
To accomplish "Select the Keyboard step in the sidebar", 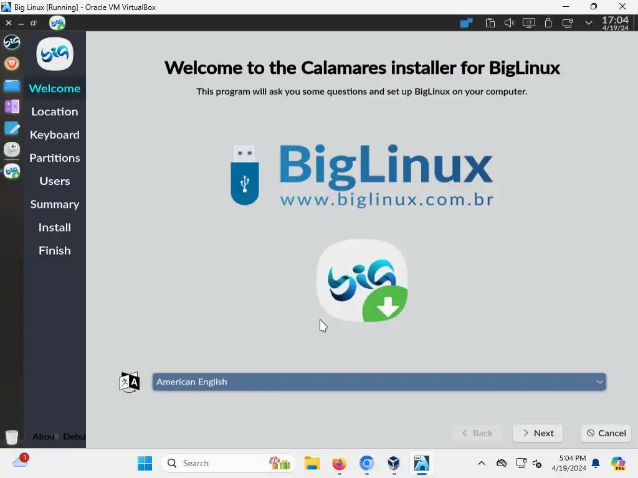I will pyautogui.click(x=55, y=134).
